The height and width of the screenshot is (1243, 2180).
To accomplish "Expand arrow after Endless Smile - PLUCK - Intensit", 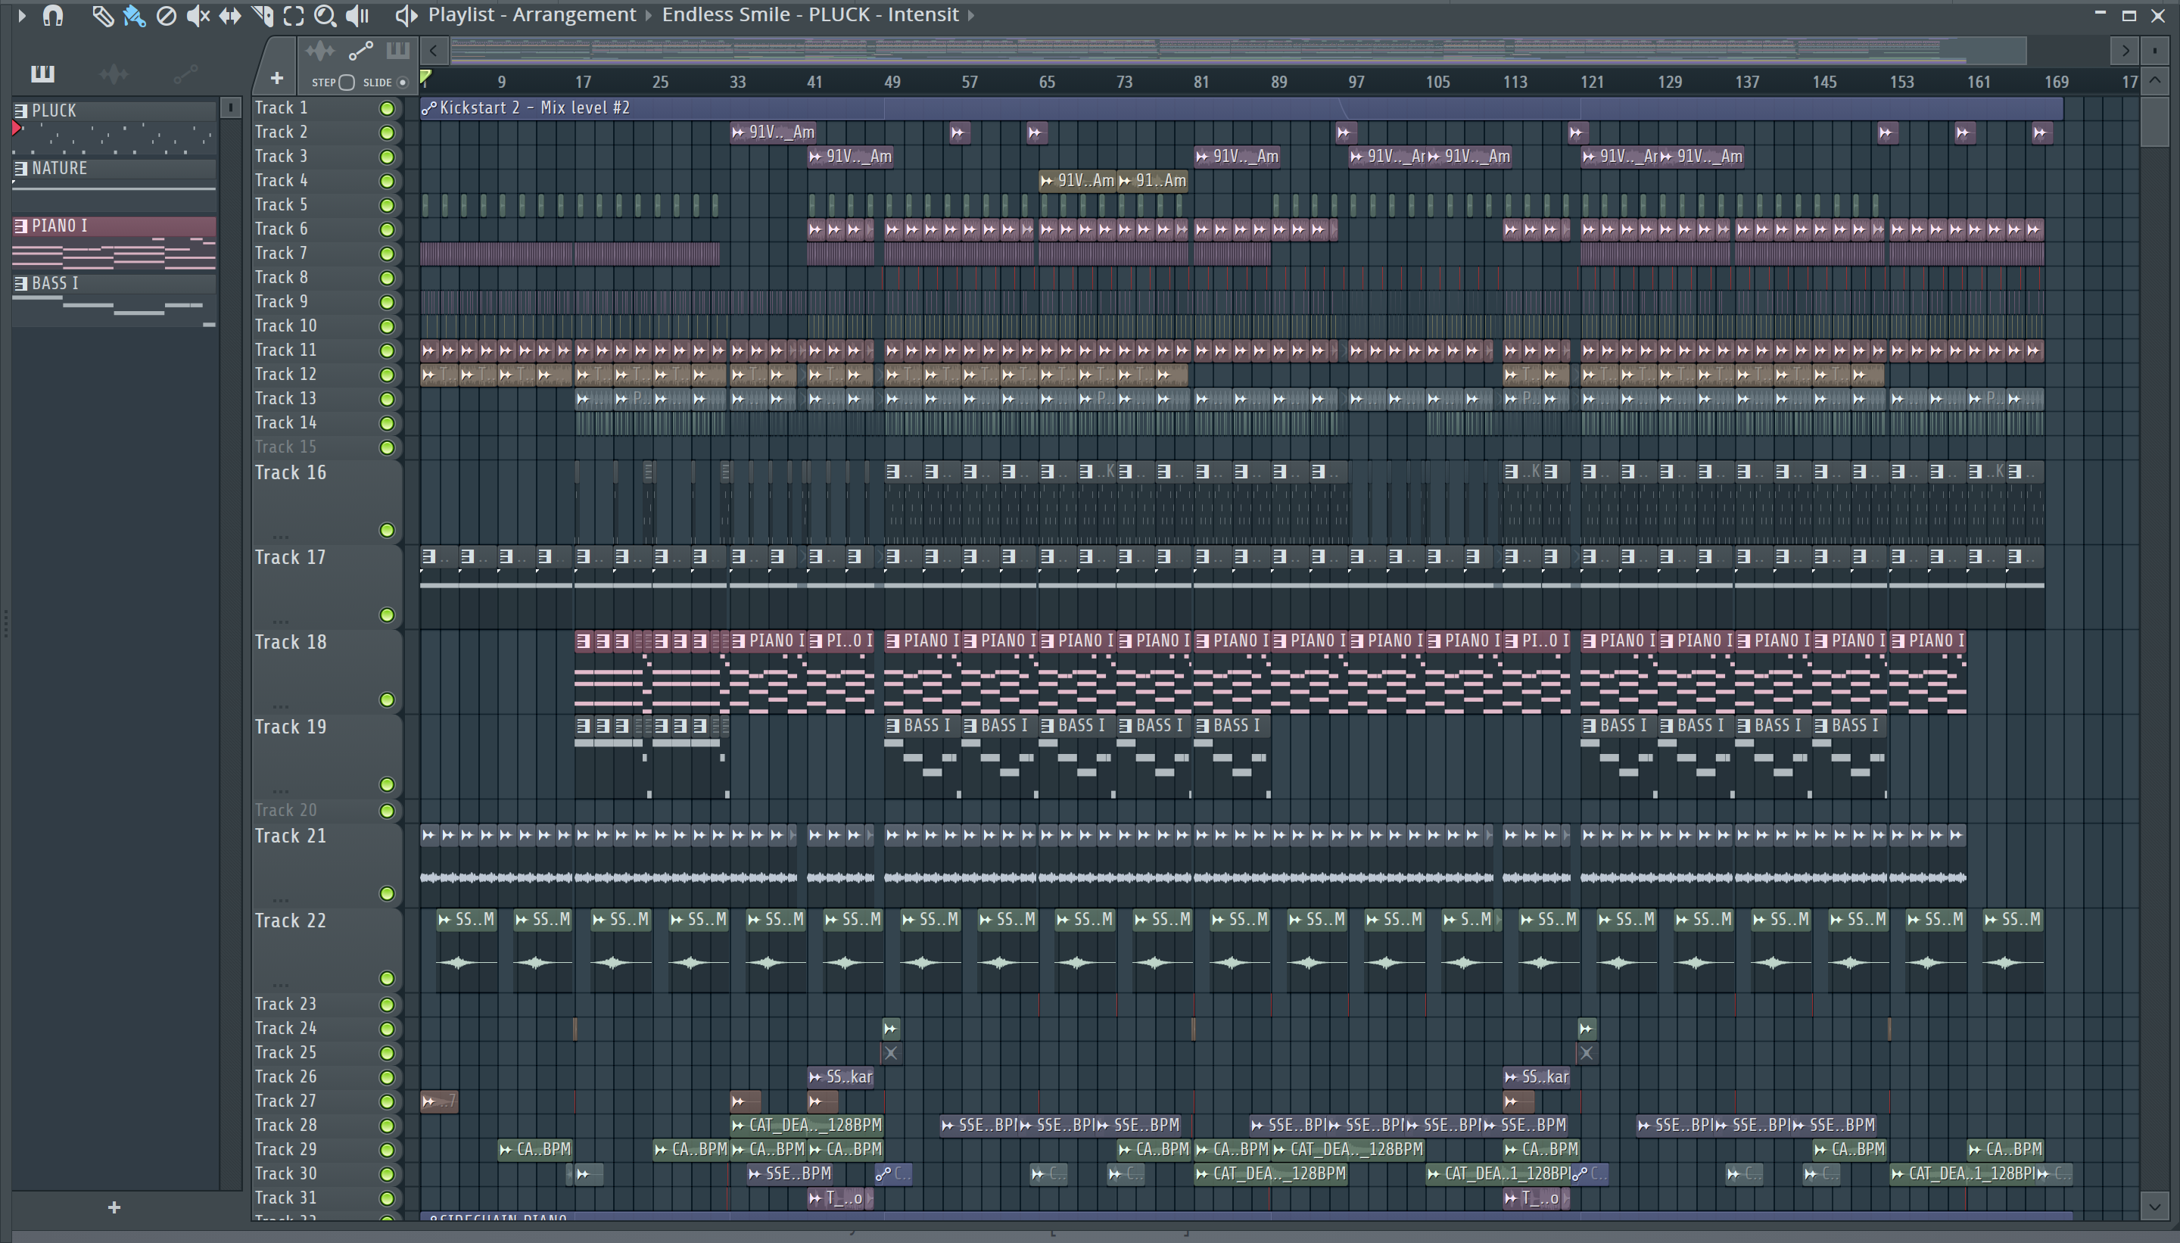I will tap(970, 15).
